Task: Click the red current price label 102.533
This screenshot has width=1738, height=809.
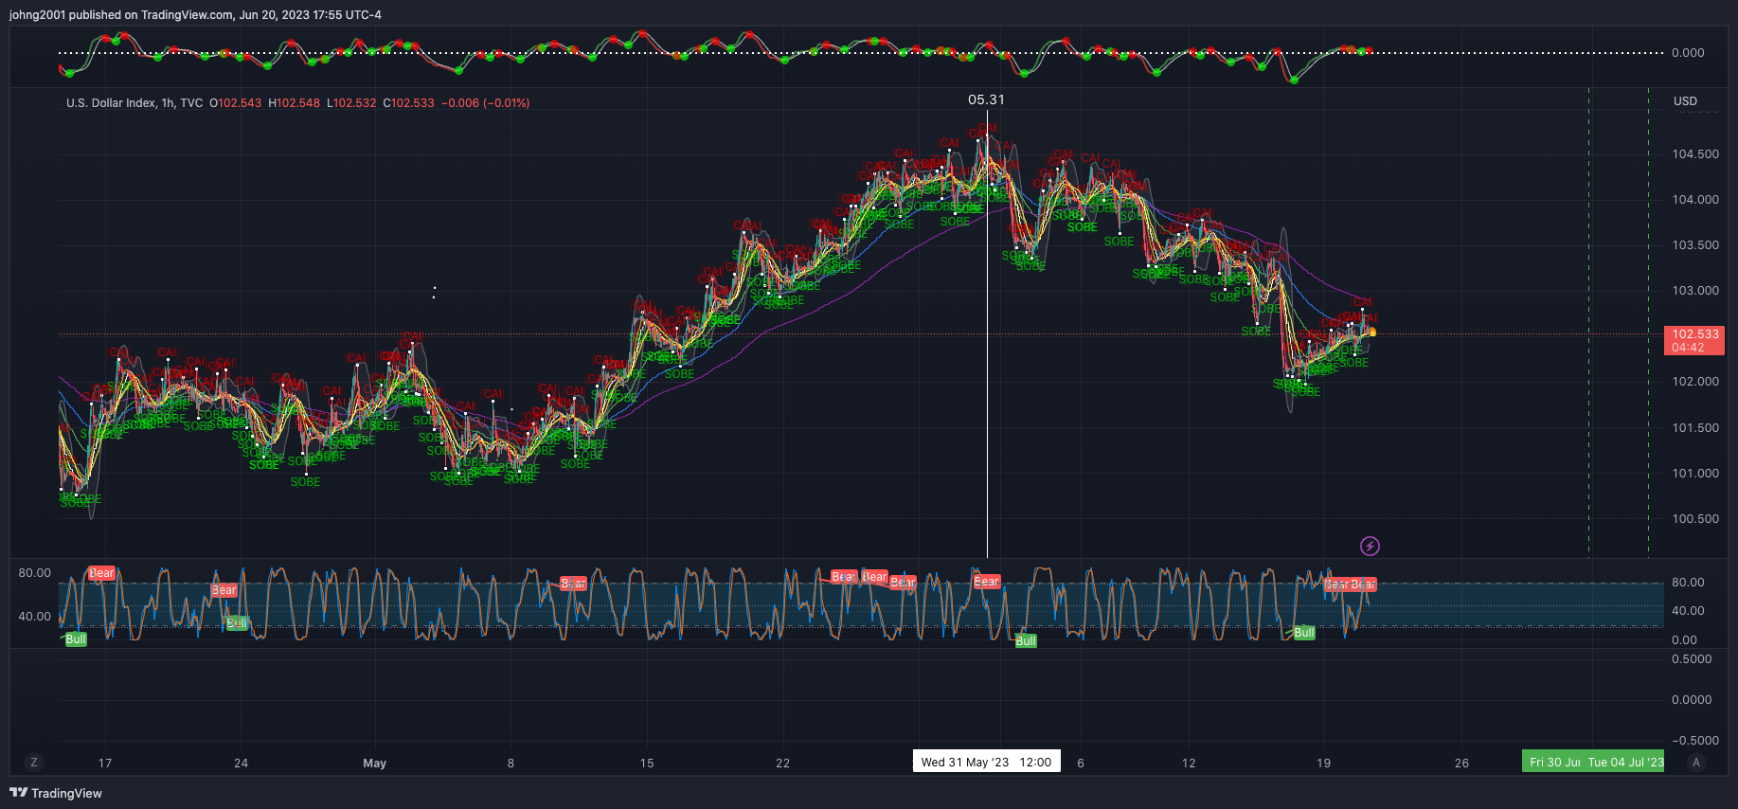Action: click(1694, 340)
